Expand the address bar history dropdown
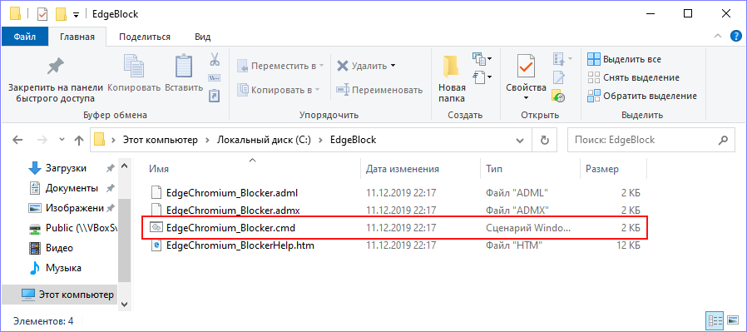Image resolution: width=747 pixels, height=332 pixels. pos(520,141)
